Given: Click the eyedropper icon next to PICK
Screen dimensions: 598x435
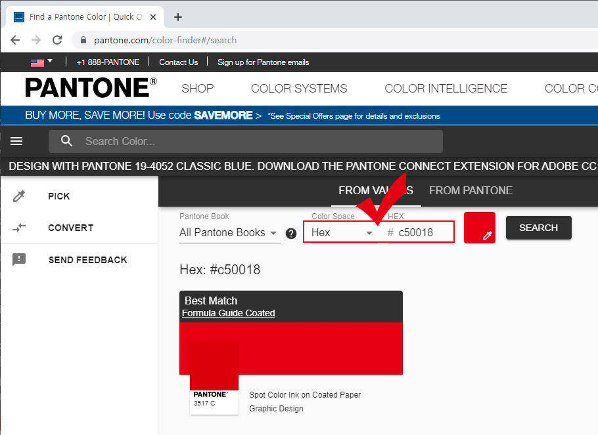Looking at the screenshot, I should click(x=19, y=196).
